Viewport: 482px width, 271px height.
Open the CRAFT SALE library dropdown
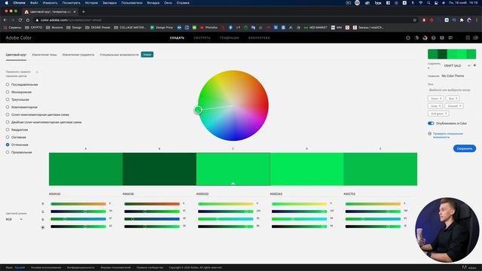pos(457,65)
